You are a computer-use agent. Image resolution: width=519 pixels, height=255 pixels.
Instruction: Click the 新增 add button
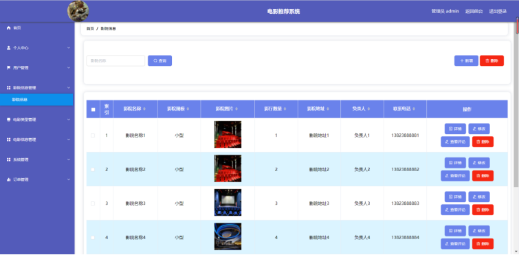point(466,61)
